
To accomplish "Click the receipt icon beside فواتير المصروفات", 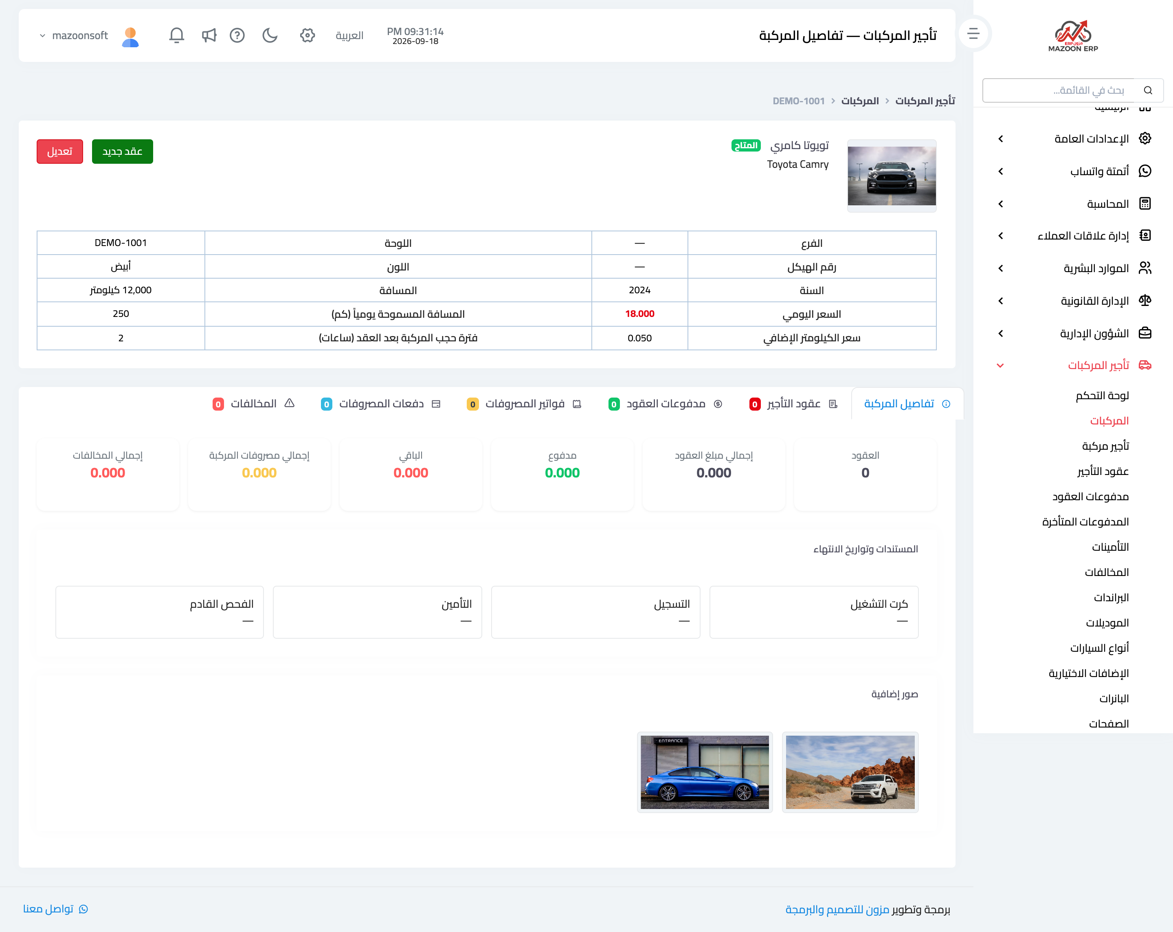I will coord(577,404).
